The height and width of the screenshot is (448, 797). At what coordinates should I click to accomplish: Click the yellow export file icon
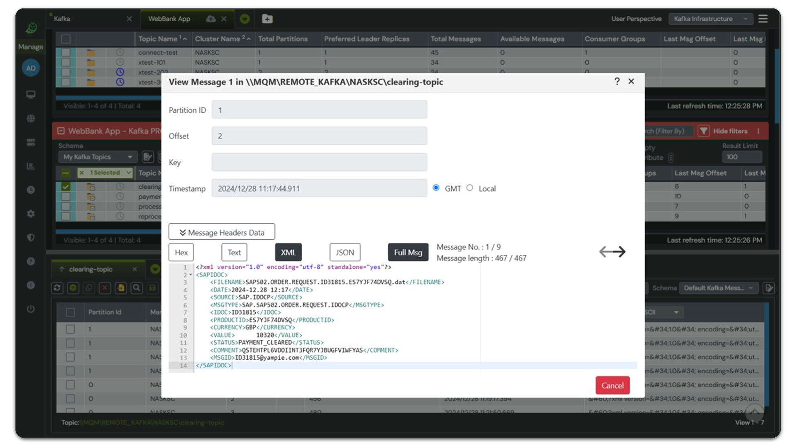(x=121, y=288)
